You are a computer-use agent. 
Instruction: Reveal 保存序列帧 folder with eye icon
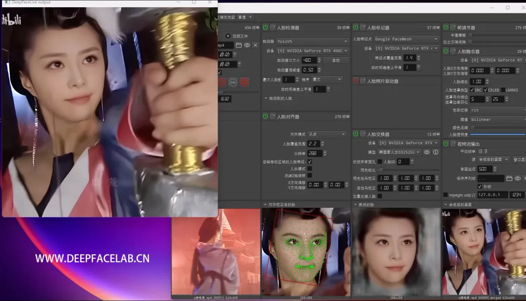click(518, 178)
